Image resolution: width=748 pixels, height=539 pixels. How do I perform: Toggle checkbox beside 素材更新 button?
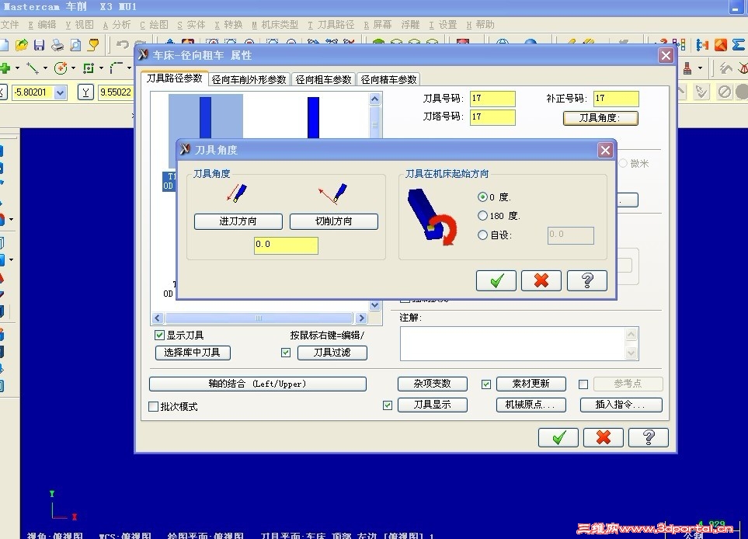486,384
